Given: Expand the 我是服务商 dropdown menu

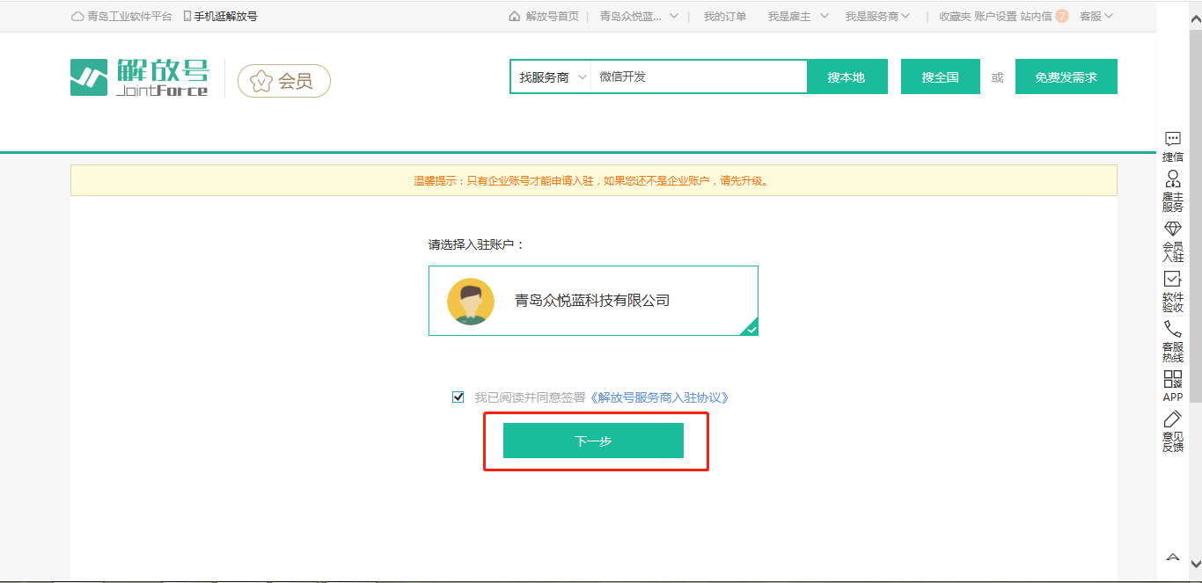Looking at the screenshot, I should click(x=877, y=16).
